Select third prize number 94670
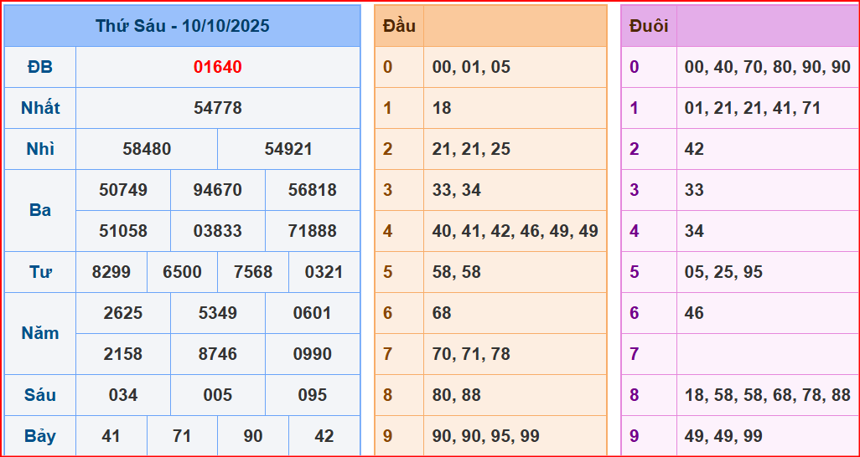Screen dimensions: 860x457 [x=218, y=190]
